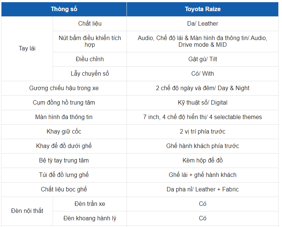Select the 'Khay để đồ dưới ghế' label
The height and width of the screenshot is (227, 282).
[64, 146]
